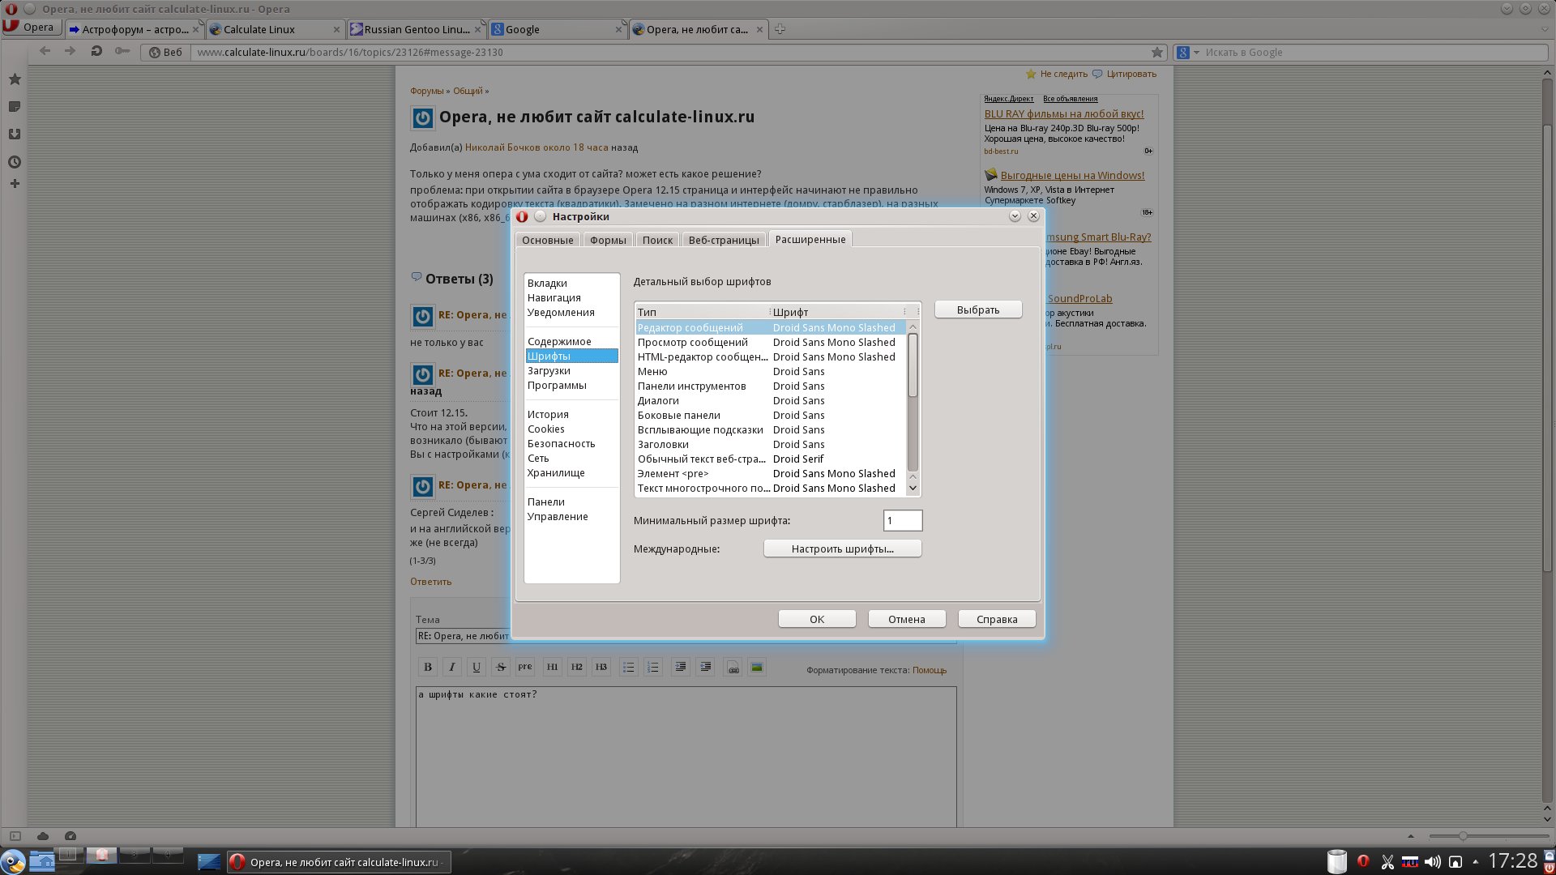This screenshot has height=875, width=1556.
Task: Open the Web security badge dropdown in address bar
Action: point(165,52)
